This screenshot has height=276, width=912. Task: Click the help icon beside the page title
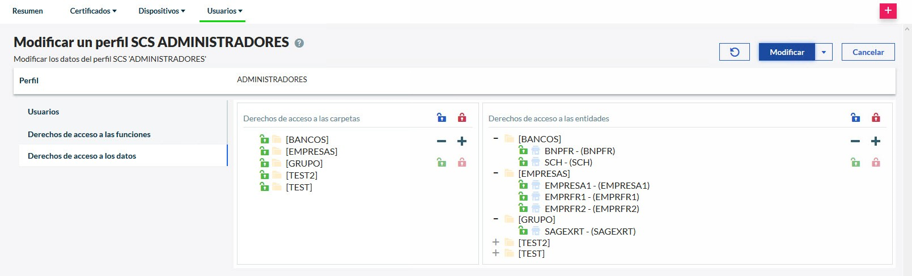pos(299,43)
